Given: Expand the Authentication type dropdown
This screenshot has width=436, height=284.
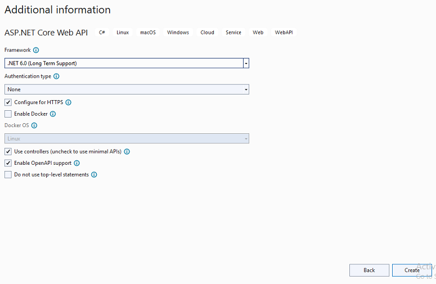Looking at the screenshot, I should (x=246, y=89).
